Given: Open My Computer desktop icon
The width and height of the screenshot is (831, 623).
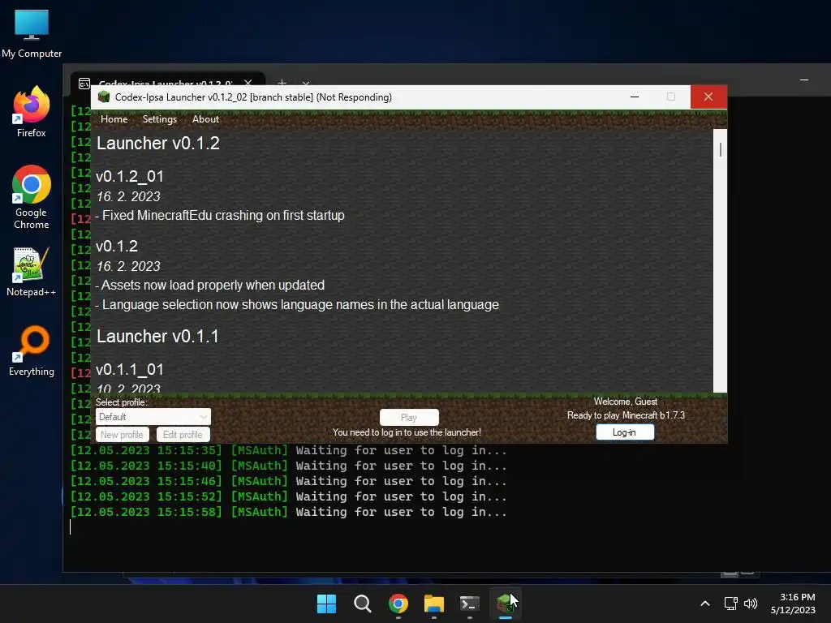Looking at the screenshot, I should [32, 33].
